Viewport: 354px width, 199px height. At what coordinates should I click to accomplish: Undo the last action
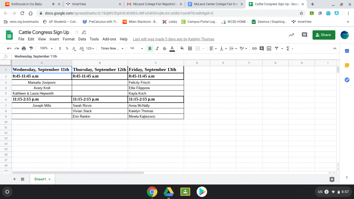[9, 48]
